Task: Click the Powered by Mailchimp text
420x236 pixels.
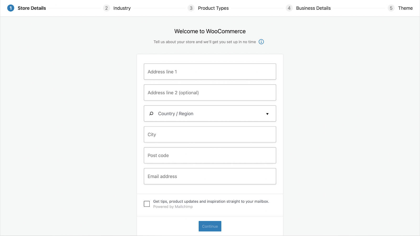Action: [x=173, y=207]
